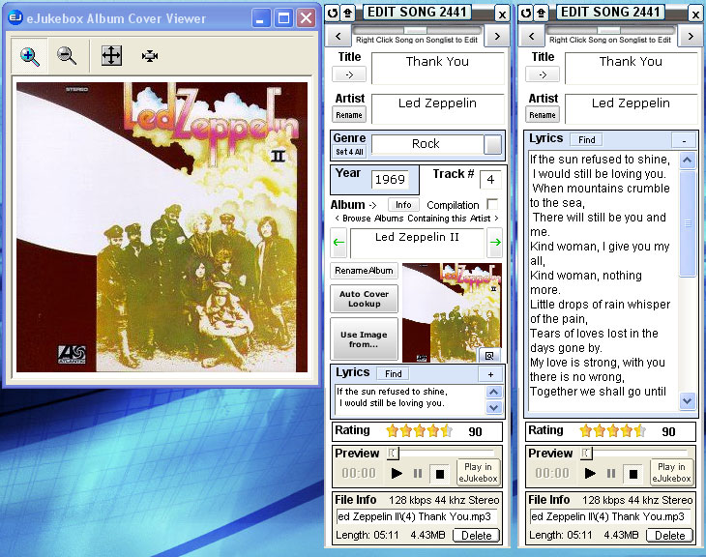Click Play in eJukebox in right window
The image size is (706, 557).
pos(671,473)
